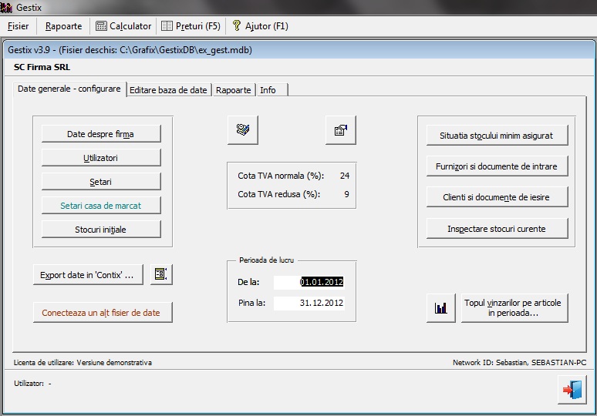The image size is (597, 416).
Task: Open Setari casa de marcat
Action: [x=101, y=206]
